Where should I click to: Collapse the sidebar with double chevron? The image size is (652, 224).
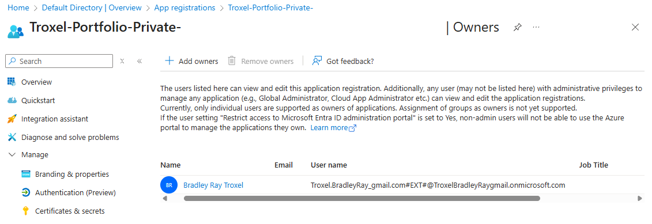tap(140, 61)
